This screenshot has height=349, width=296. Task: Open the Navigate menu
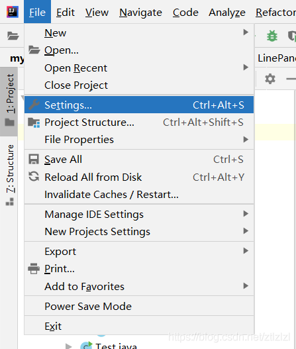140,12
